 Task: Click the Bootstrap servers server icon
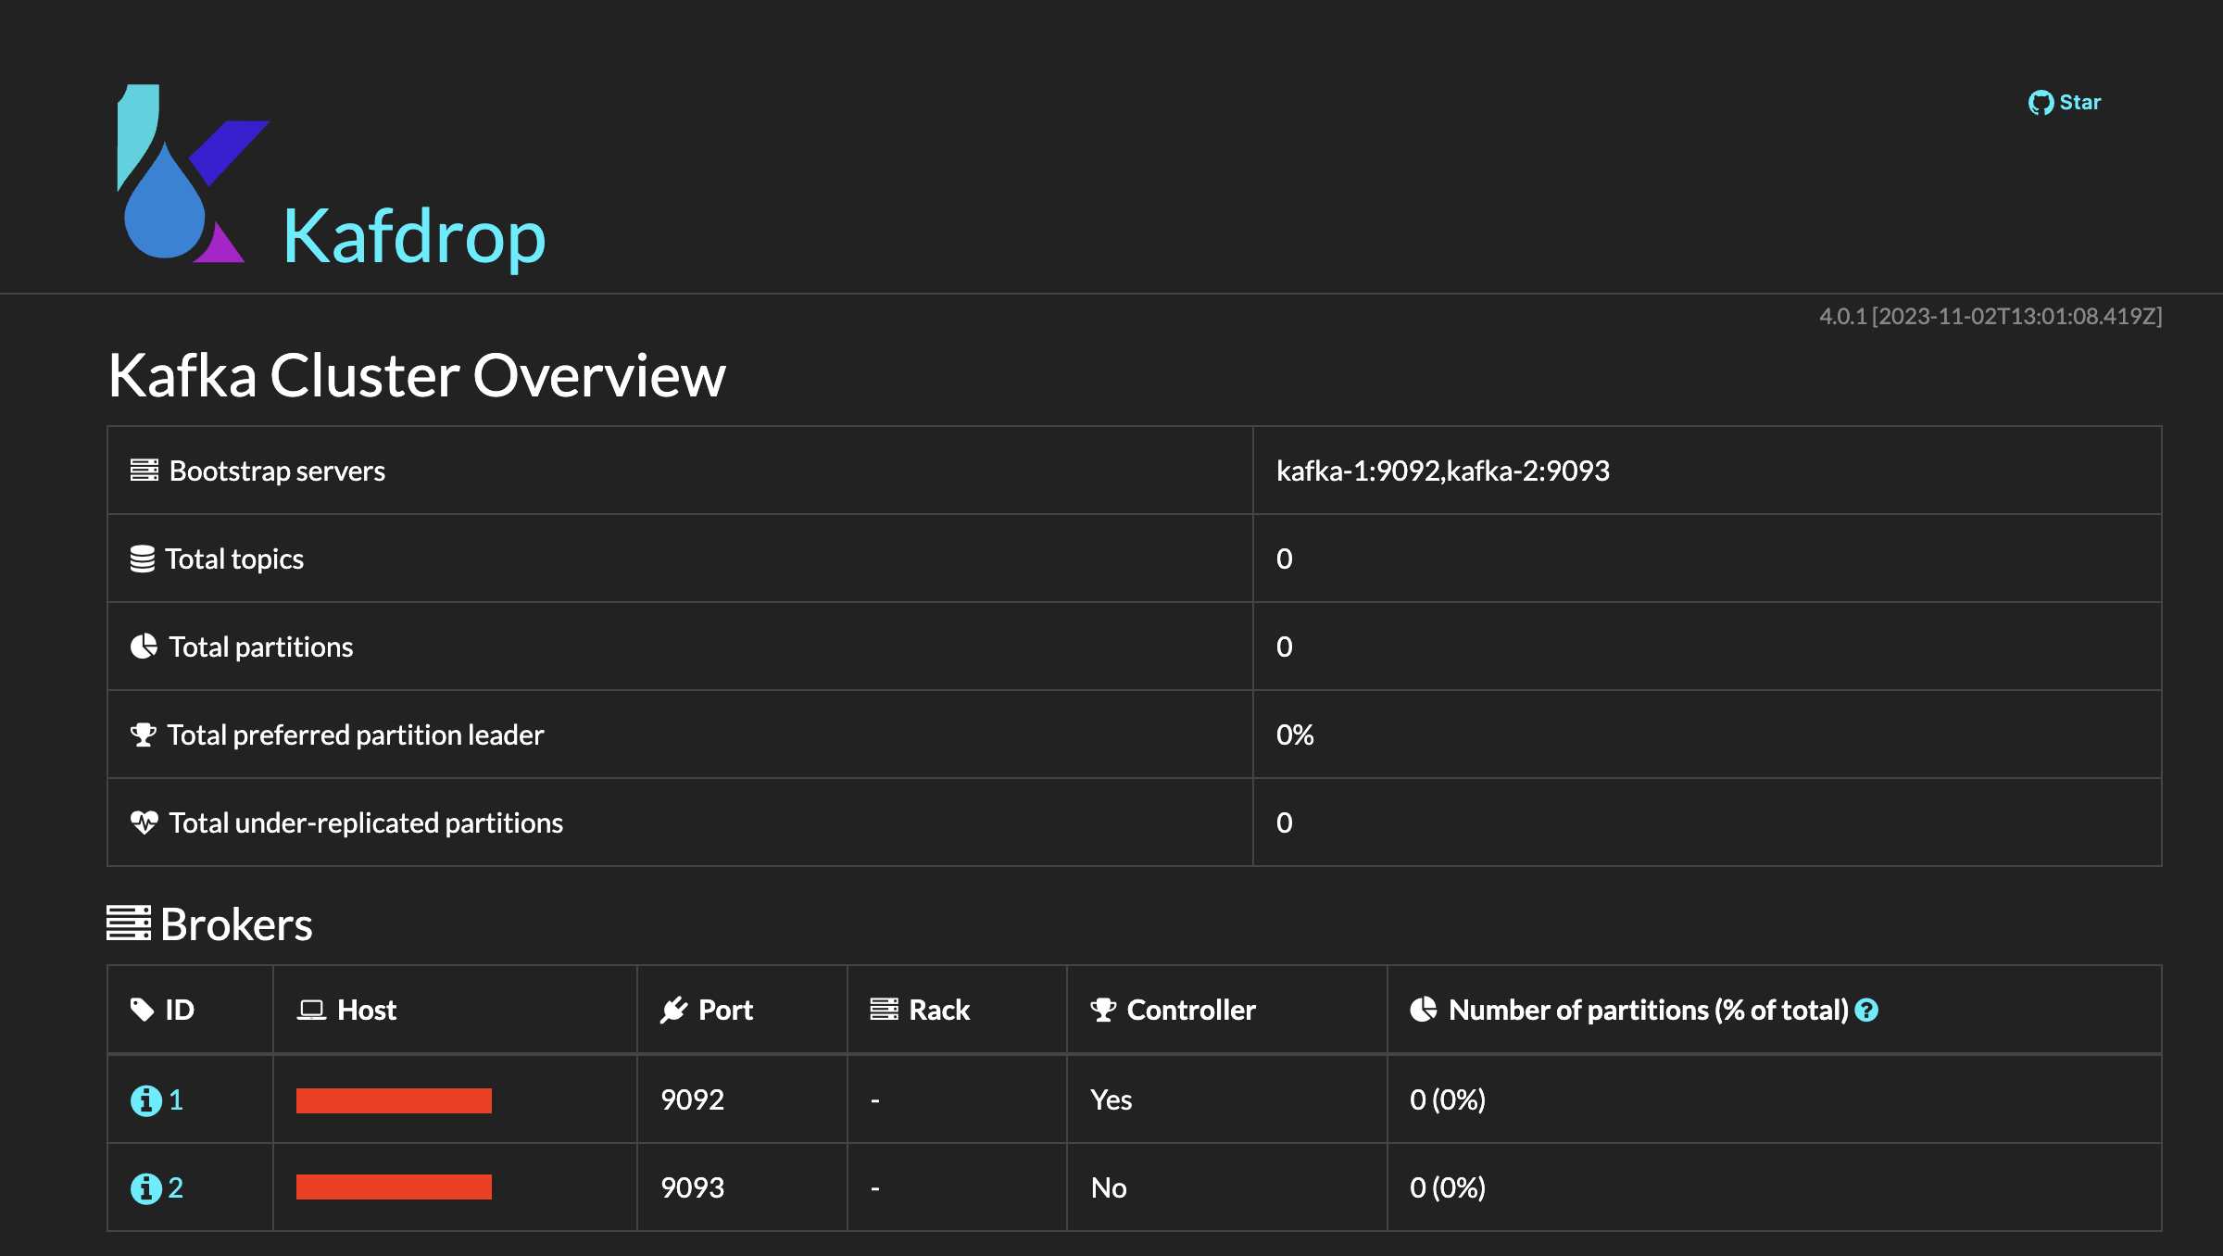(144, 471)
